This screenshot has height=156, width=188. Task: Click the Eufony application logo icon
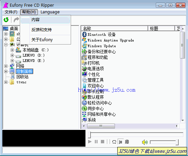(6, 5)
